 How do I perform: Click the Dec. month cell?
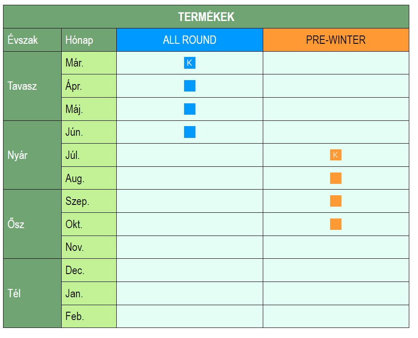(89, 270)
